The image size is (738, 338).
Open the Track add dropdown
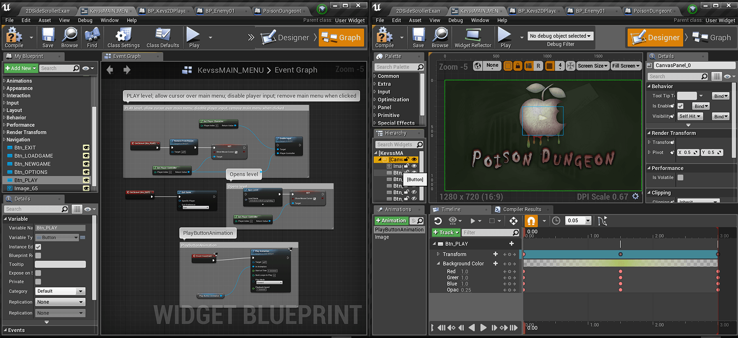446,232
